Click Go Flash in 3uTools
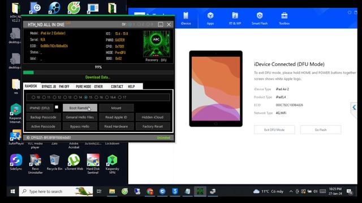The width and height of the screenshot is (362, 203). click(321, 130)
